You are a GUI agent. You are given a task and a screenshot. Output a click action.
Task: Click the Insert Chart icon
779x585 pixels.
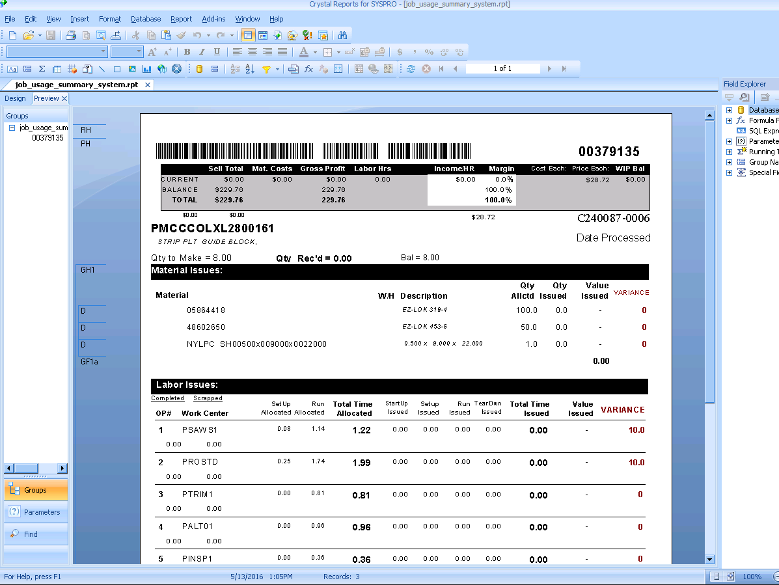(147, 69)
